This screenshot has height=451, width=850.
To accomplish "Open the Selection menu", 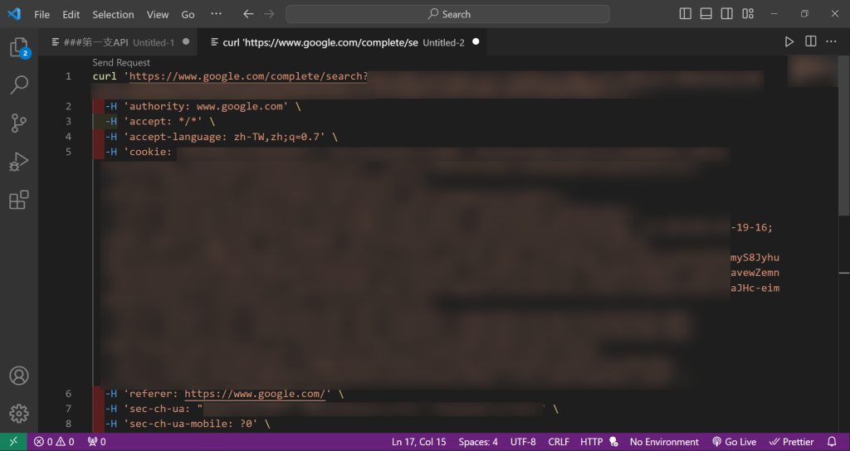I will (x=113, y=15).
